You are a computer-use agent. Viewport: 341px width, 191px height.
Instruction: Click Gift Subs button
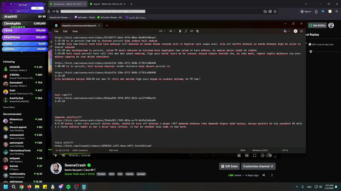point(229,166)
